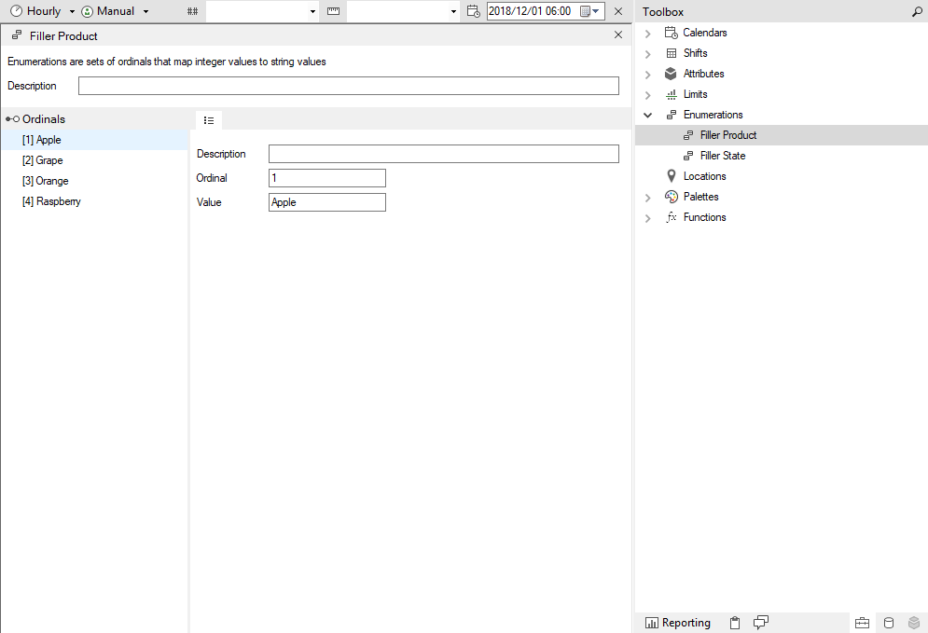Select Calendars in the Toolbox
This screenshot has height=633, width=928.
click(705, 33)
